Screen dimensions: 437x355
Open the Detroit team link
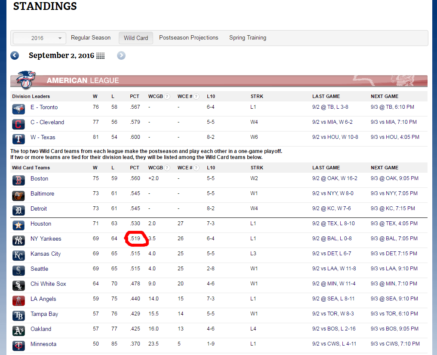(39, 208)
